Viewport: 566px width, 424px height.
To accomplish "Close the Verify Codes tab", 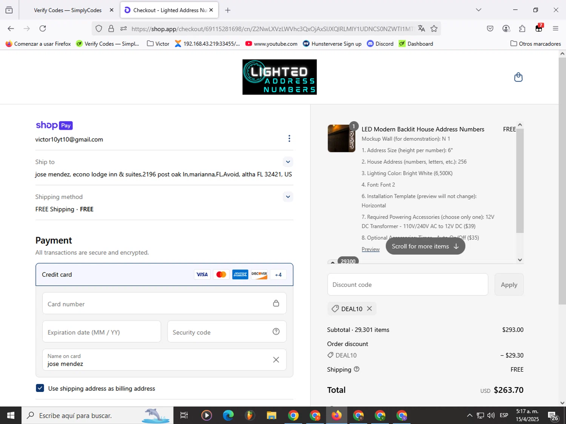I will click(111, 10).
